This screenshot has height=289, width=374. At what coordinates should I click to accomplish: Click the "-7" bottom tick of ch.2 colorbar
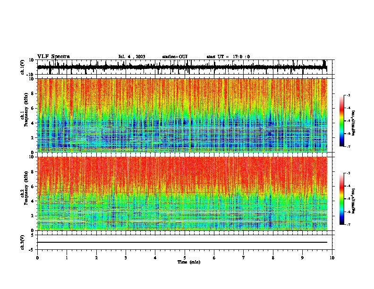(348, 224)
